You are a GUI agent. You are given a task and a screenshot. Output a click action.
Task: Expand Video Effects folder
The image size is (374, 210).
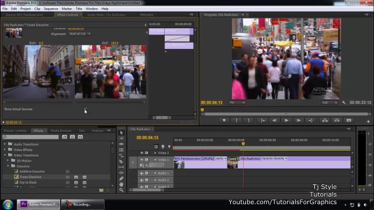[5, 149]
